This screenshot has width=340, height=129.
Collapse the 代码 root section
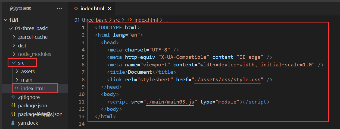click(x=6, y=20)
